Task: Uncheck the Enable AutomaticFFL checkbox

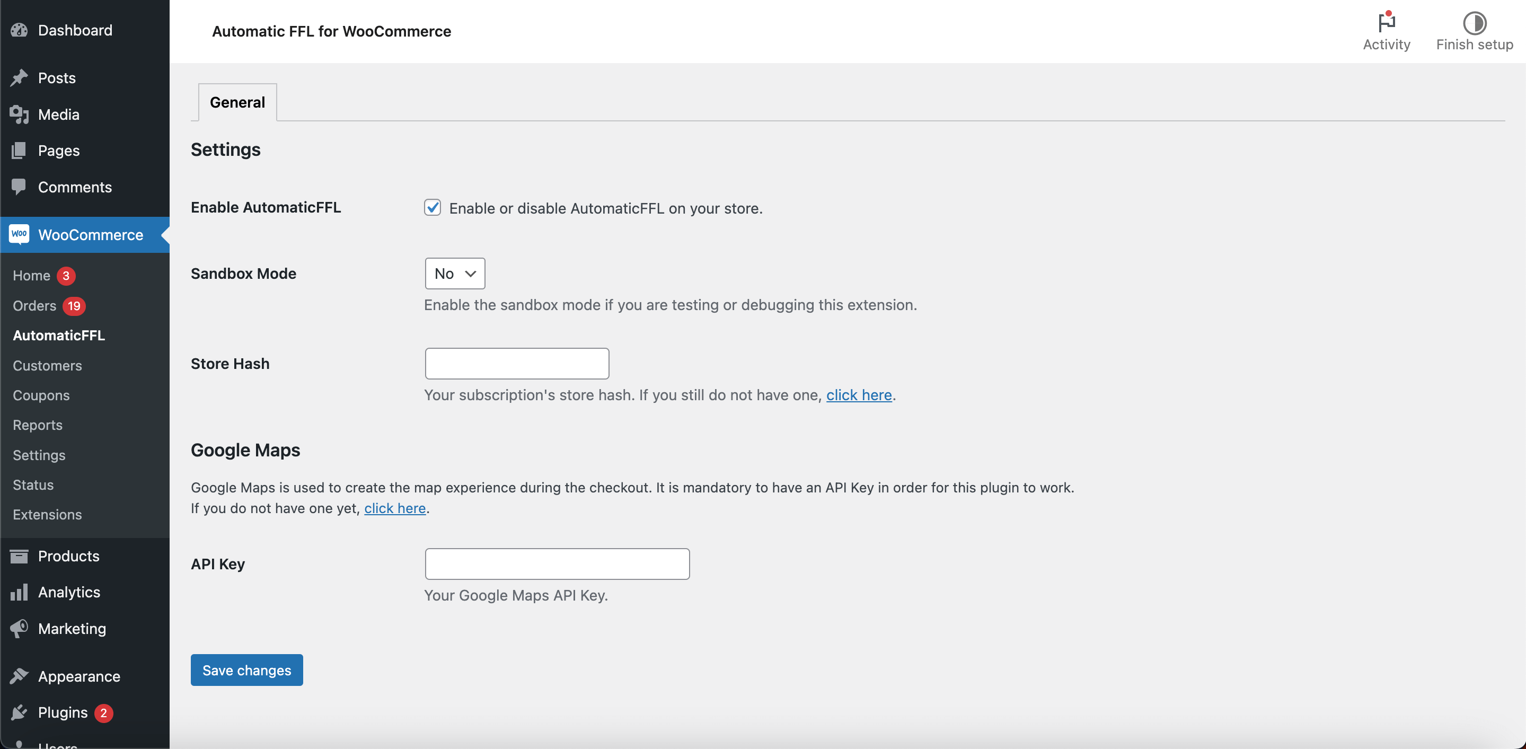Action: pos(433,207)
